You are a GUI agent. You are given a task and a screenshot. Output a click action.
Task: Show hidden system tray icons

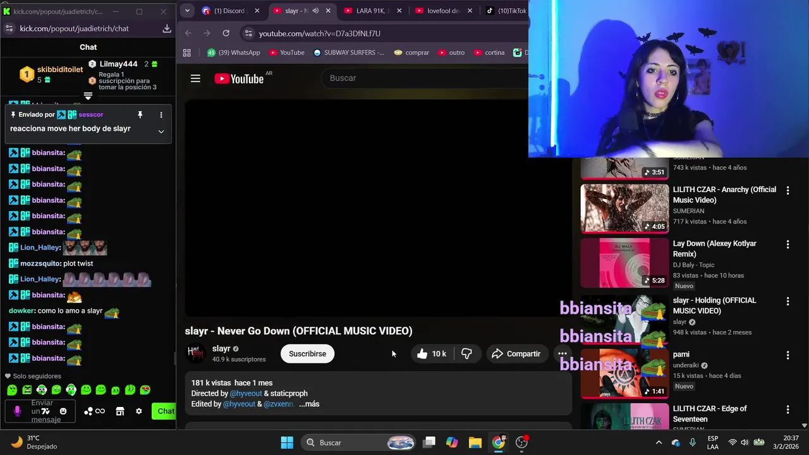click(x=659, y=442)
